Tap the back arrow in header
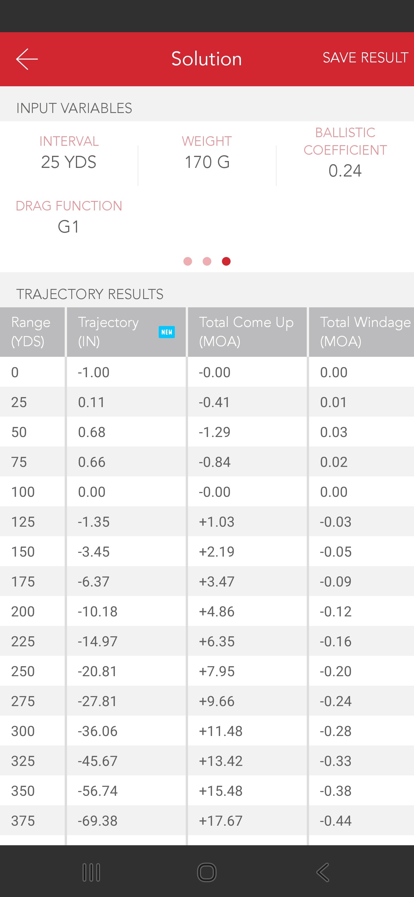 [x=27, y=59]
